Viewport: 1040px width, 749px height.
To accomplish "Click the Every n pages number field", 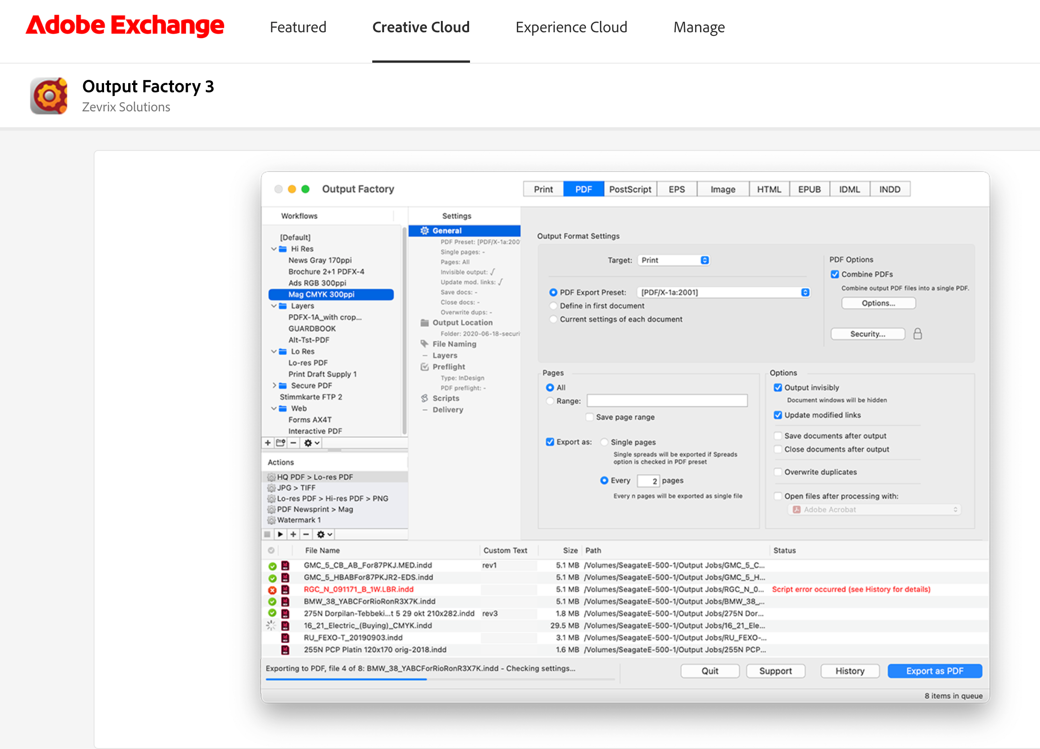I will (x=649, y=481).
